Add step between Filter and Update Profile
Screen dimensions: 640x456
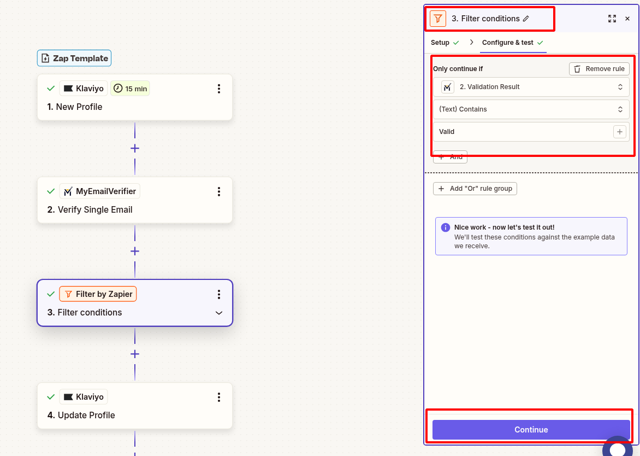(135, 354)
